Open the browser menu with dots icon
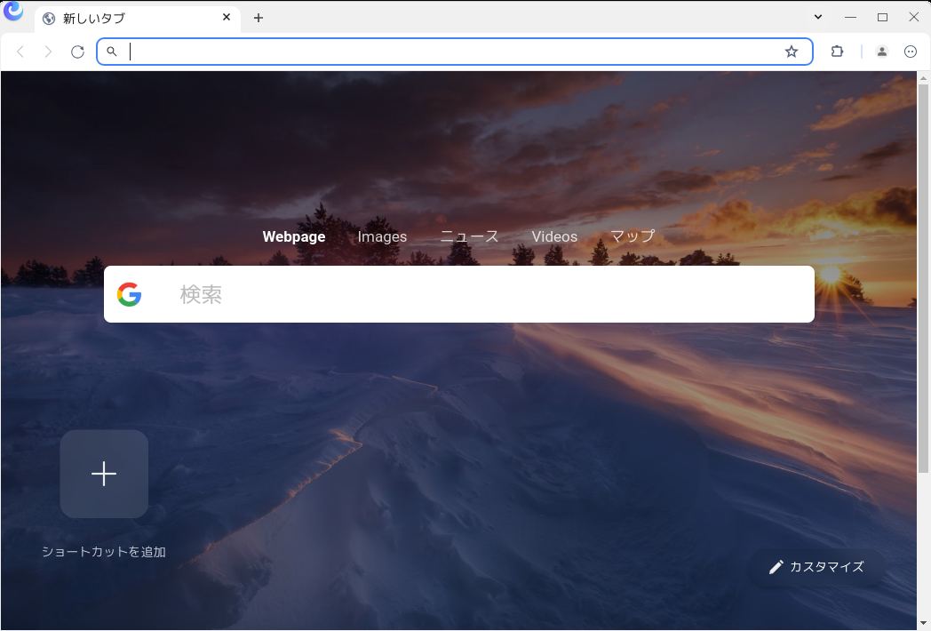Viewport: 931px width, 631px height. coord(911,52)
